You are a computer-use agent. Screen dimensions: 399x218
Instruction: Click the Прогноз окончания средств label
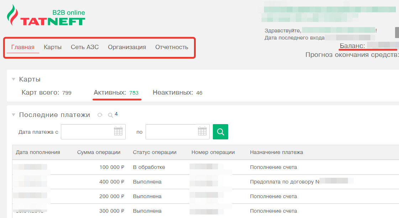tap(352, 55)
